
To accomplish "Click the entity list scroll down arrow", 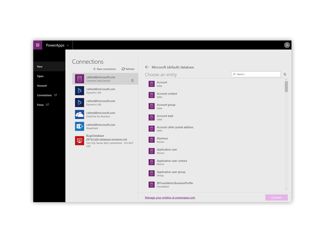I will click(x=286, y=189).
